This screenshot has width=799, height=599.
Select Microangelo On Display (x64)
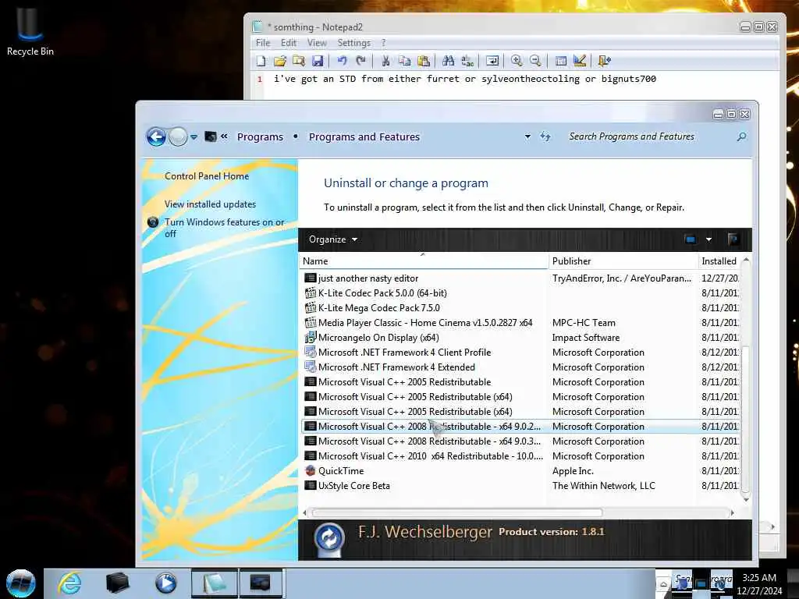pos(520,338)
